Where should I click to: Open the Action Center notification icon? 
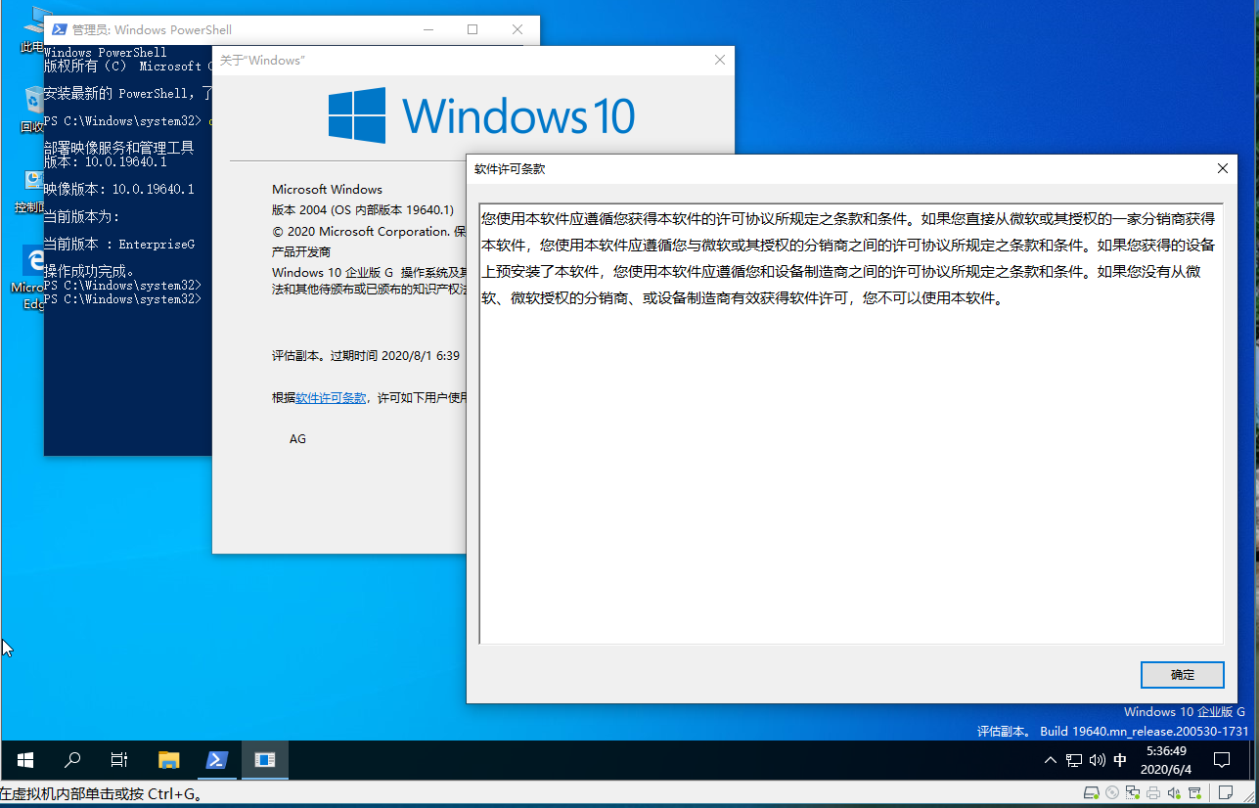(1222, 760)
